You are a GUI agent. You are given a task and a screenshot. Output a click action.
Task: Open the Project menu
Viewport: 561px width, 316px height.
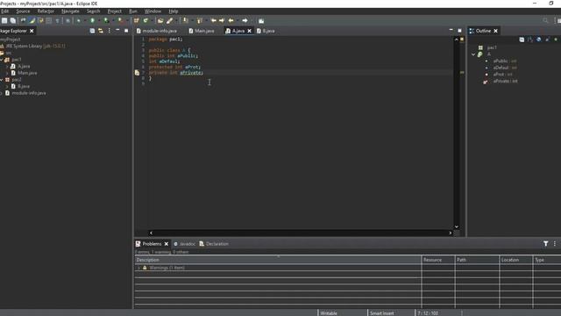click(x=115, y=11)
